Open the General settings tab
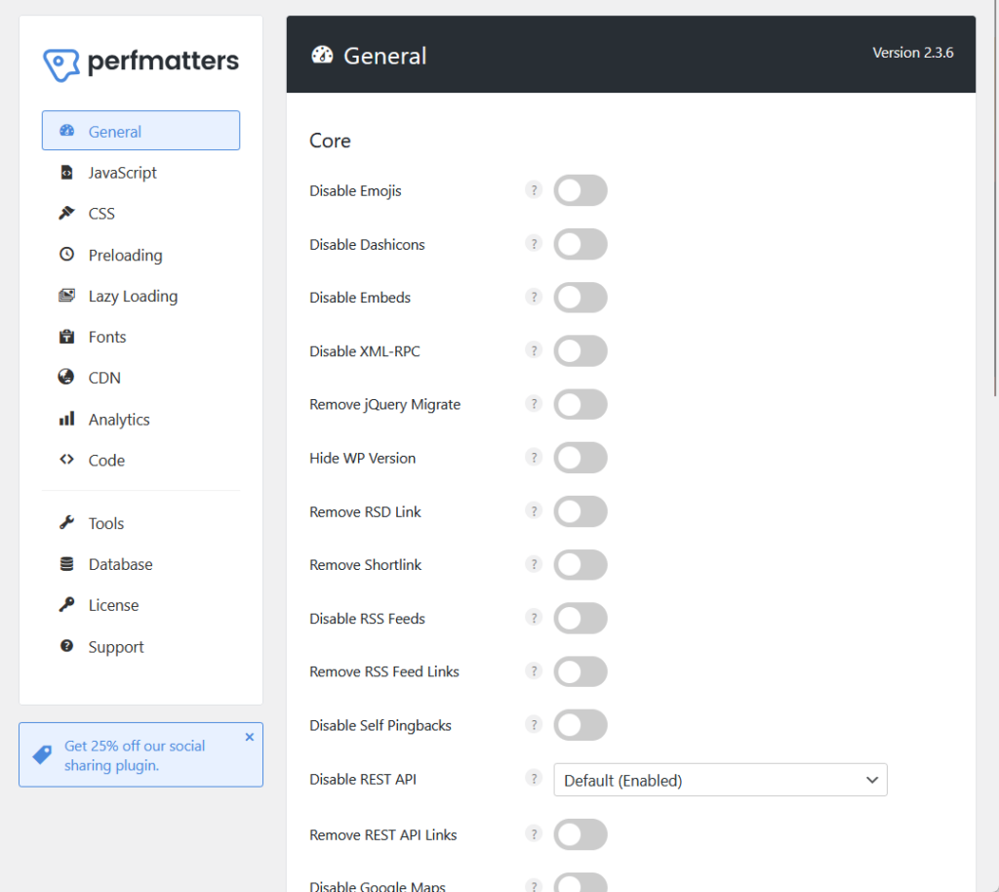 point(140,131)
